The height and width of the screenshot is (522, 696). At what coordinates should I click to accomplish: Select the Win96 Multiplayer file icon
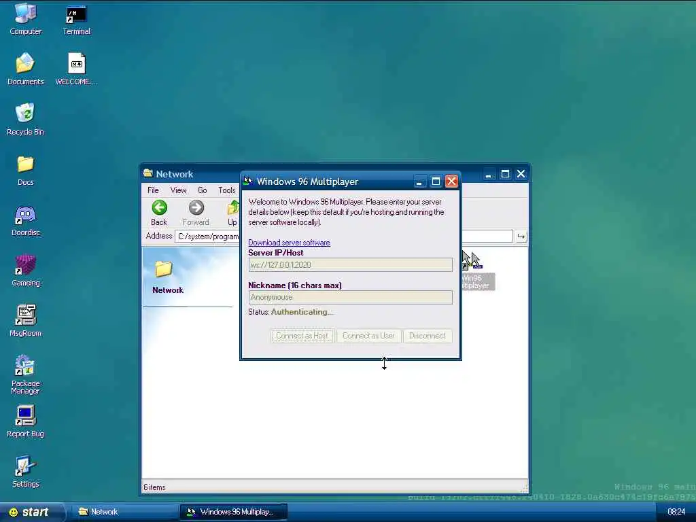tap(477, 271)
